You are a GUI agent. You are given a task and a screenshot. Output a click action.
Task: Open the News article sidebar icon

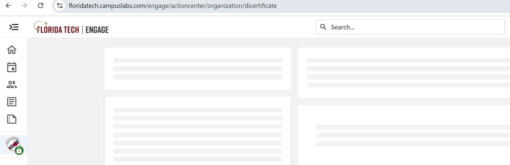pyautogui.click(x=12, y=102)
